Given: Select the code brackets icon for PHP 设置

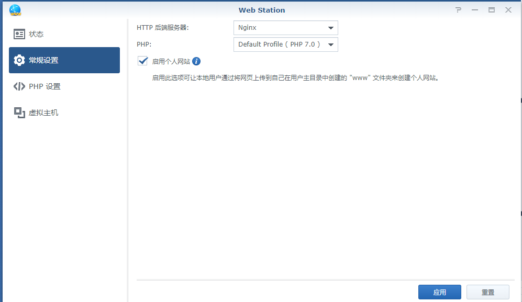Looking at the screenshot, I should (19, 86).
